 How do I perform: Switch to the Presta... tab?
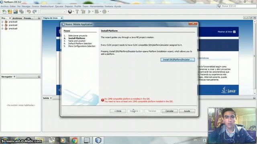pos(29,18)
